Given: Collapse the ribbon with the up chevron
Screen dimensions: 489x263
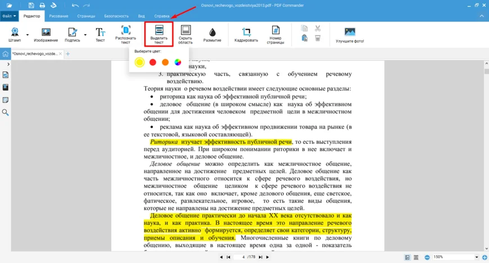Looking at the screenshot, I should pyautogui.click(x=482, y=16).
